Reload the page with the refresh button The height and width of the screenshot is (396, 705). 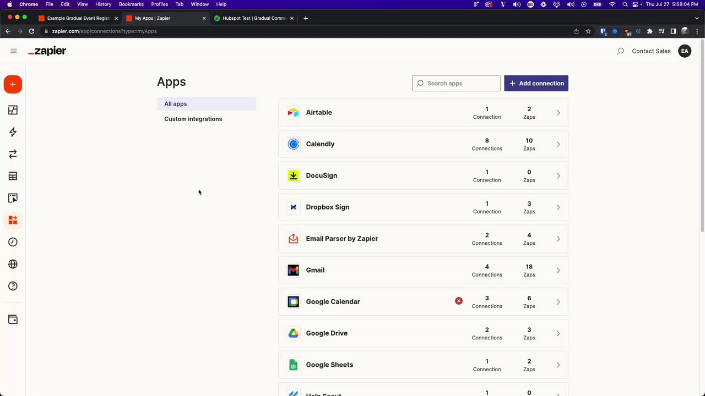tap(31, 31)
